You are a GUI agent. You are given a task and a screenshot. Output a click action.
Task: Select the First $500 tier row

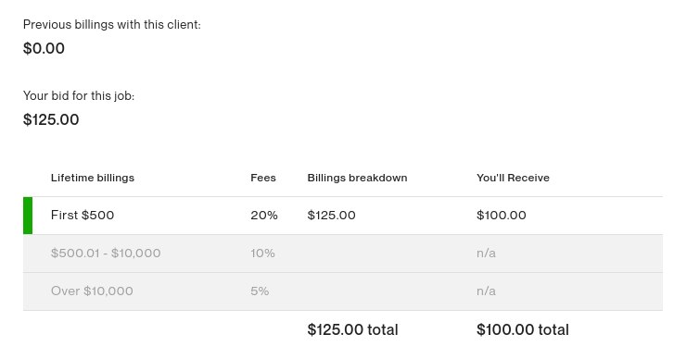343,216
